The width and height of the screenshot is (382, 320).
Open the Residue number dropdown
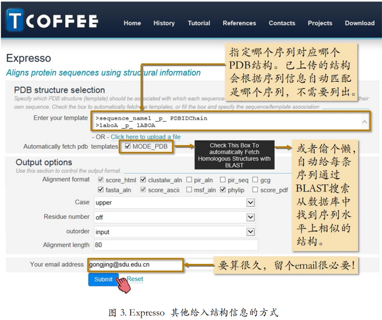(175, 217)
